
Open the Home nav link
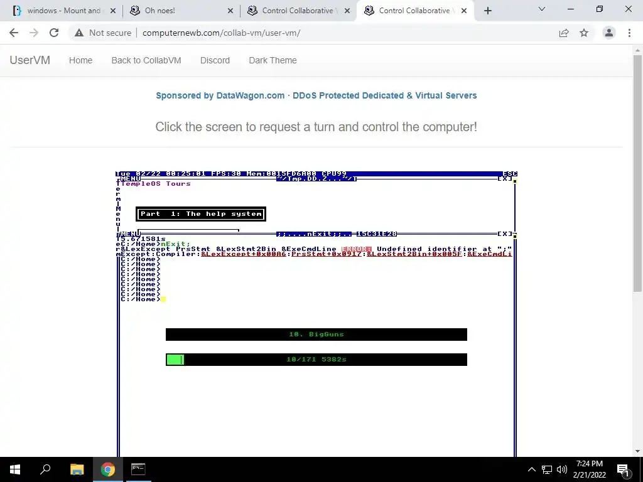pyautogui.click(x=81, y=60)
